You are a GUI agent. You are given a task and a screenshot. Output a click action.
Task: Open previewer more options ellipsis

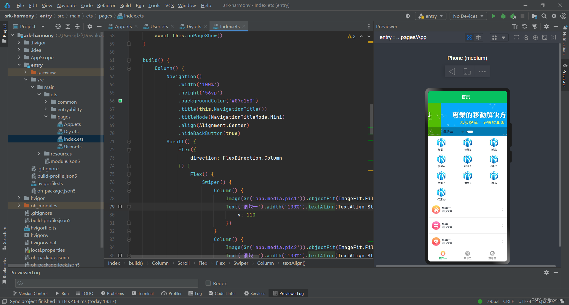point(482,71)
